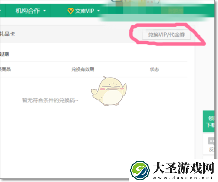Click the 兑换VIP/代金券 button
The width and height of the screenshot is (218, 182).
pyautogui.click(x=166, y=35)
